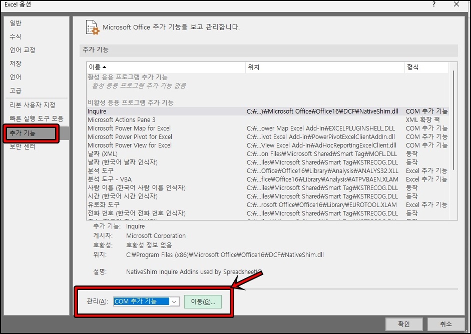The width and height of the screenshot is (471, 334).
Task: Select Microsoft Power Pivot for Excel
Action: tap(267, 137)
